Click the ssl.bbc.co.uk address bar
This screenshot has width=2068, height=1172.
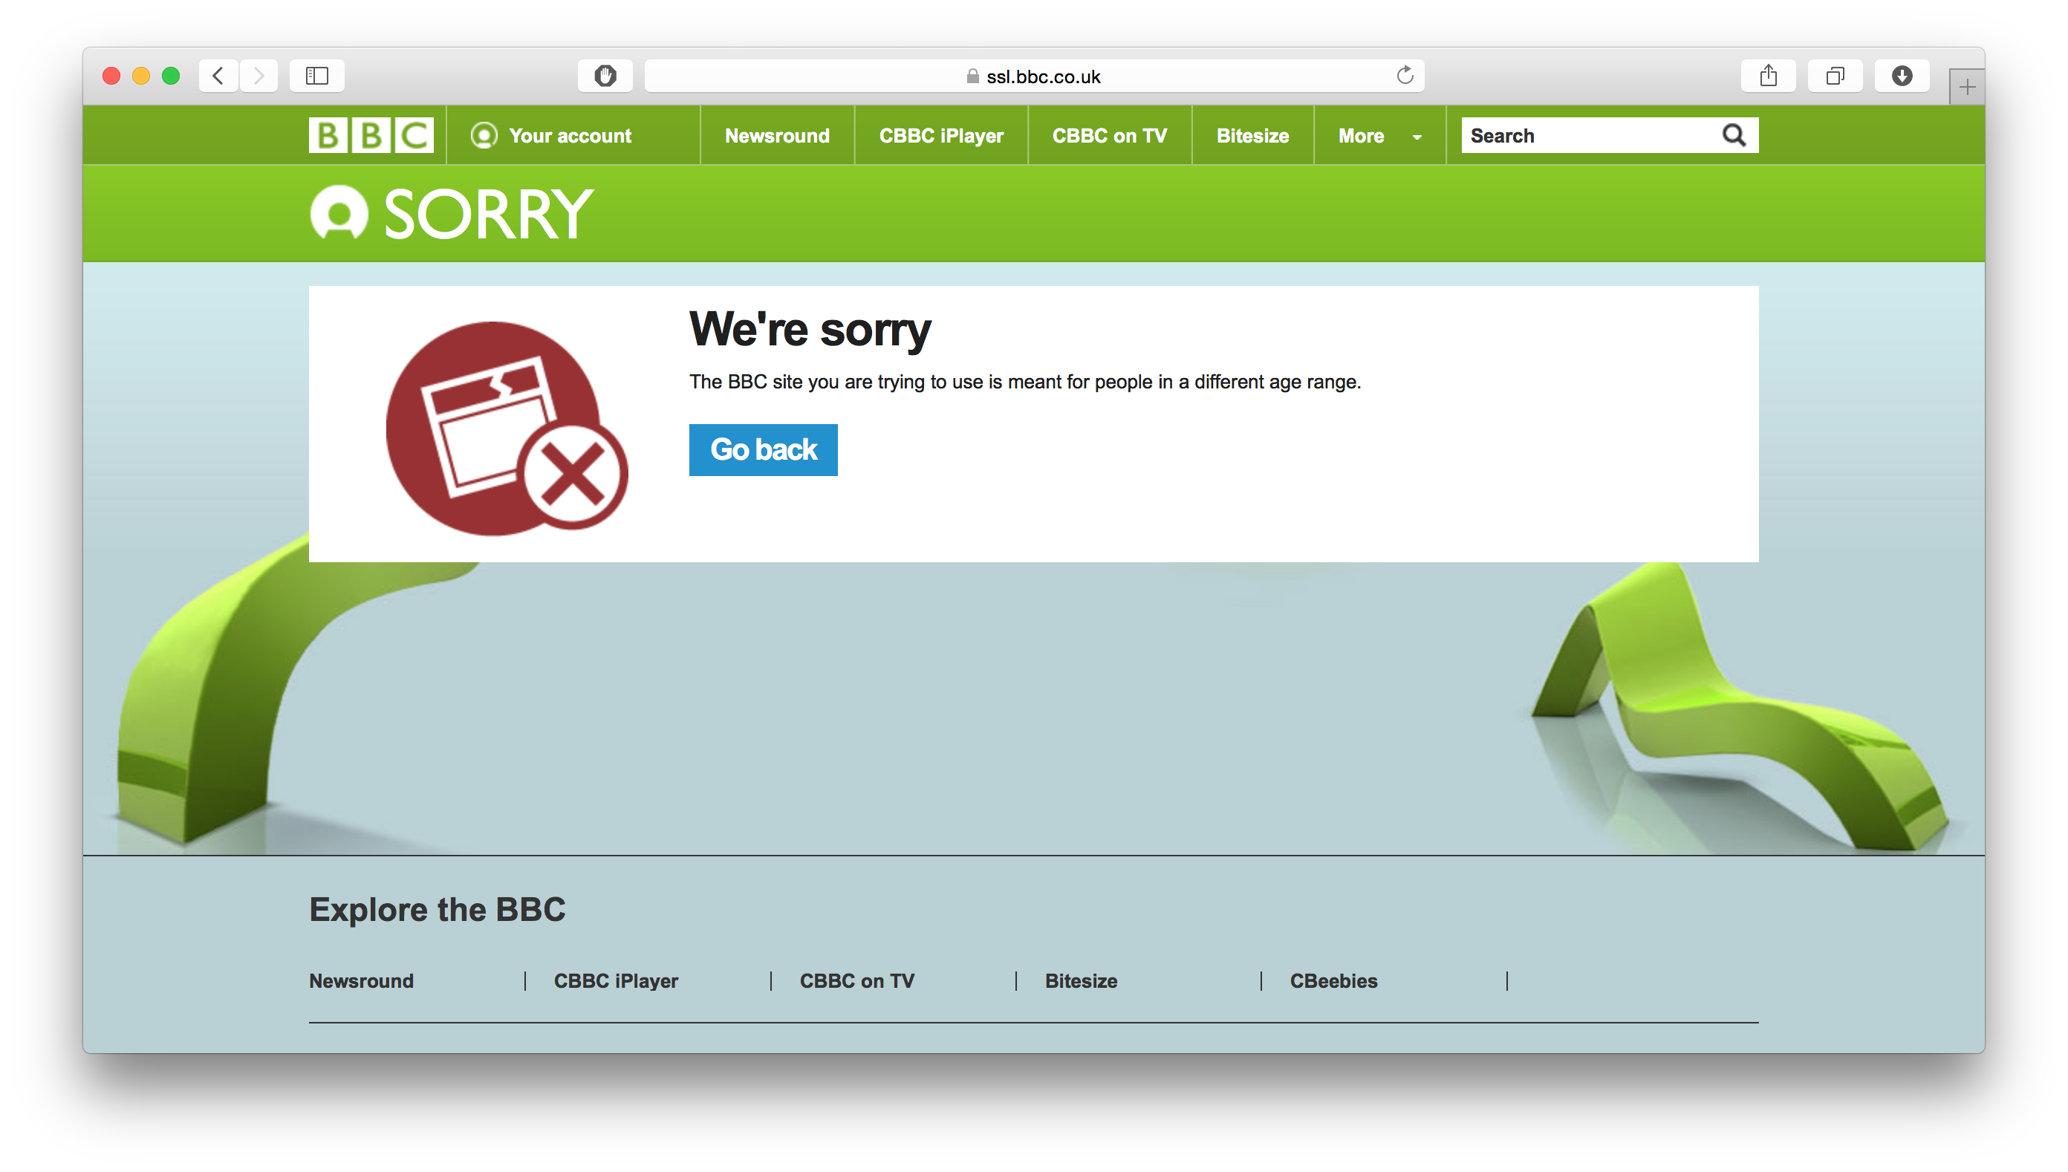tap(1035, 76)
